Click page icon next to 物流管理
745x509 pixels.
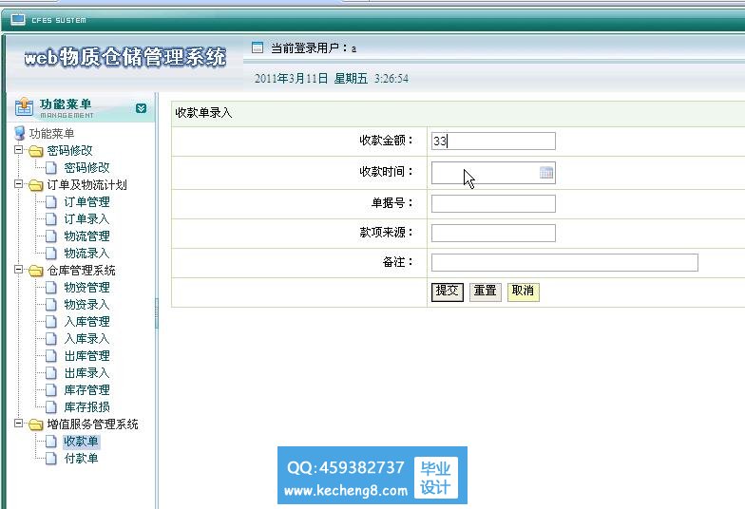pos(51,236)
